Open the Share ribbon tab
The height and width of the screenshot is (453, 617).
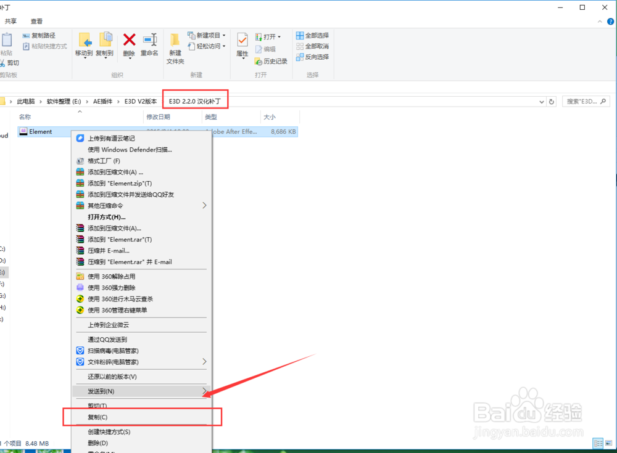[10, 21]
